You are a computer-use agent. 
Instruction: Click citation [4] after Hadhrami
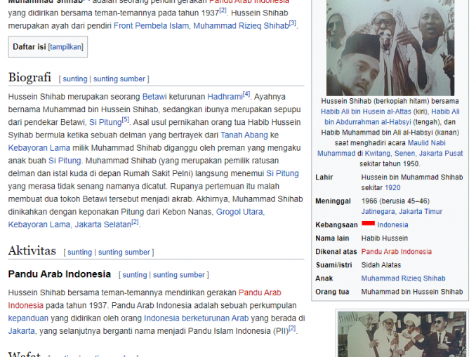(246, 94)
